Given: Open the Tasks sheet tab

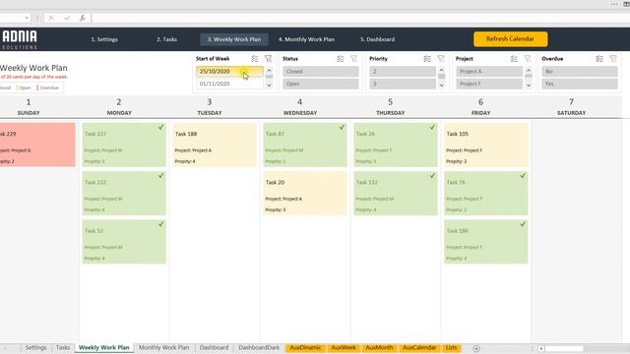Looking at the screenshot, I should coord(63,348).
